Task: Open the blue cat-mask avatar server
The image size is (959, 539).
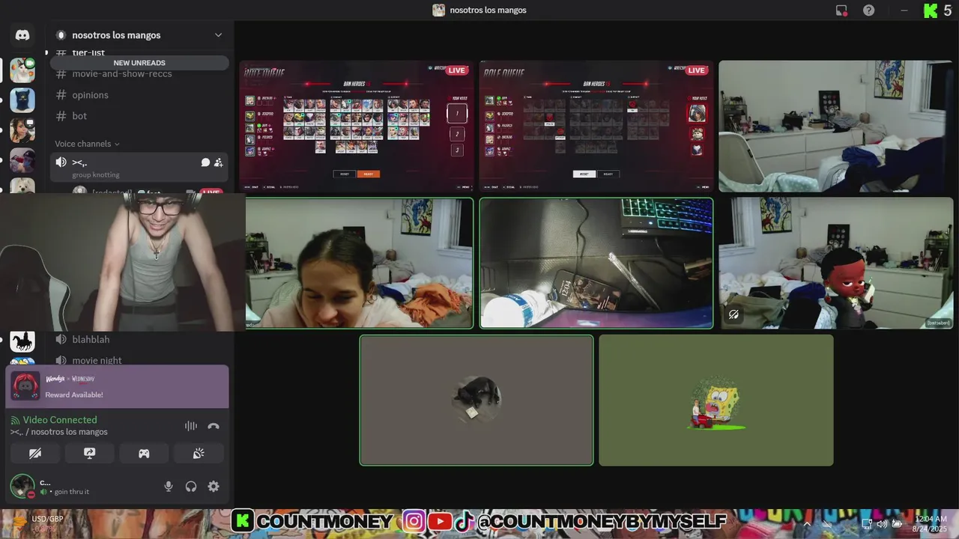Action: pyautogui.click(x=22, y=100)
